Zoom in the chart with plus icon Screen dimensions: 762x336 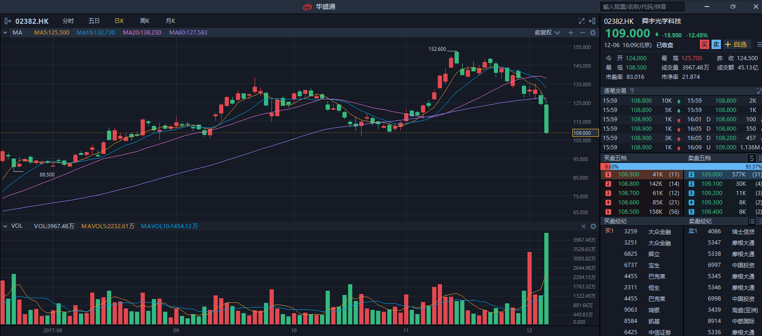coord(571,33)
